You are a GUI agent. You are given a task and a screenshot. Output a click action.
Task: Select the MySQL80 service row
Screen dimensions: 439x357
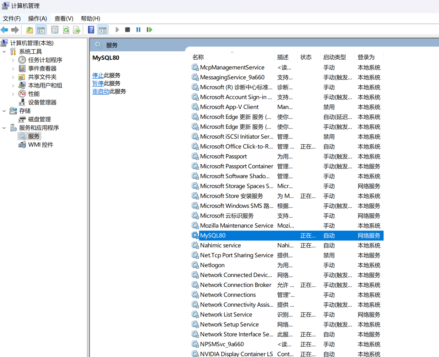click(287, 236)
